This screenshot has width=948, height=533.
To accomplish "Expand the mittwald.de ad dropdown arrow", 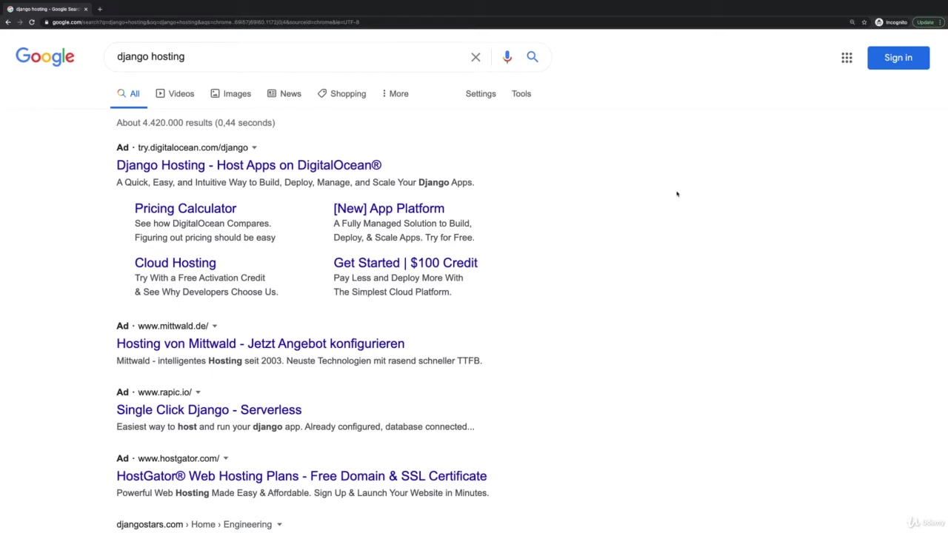I will tap(215, 326).
